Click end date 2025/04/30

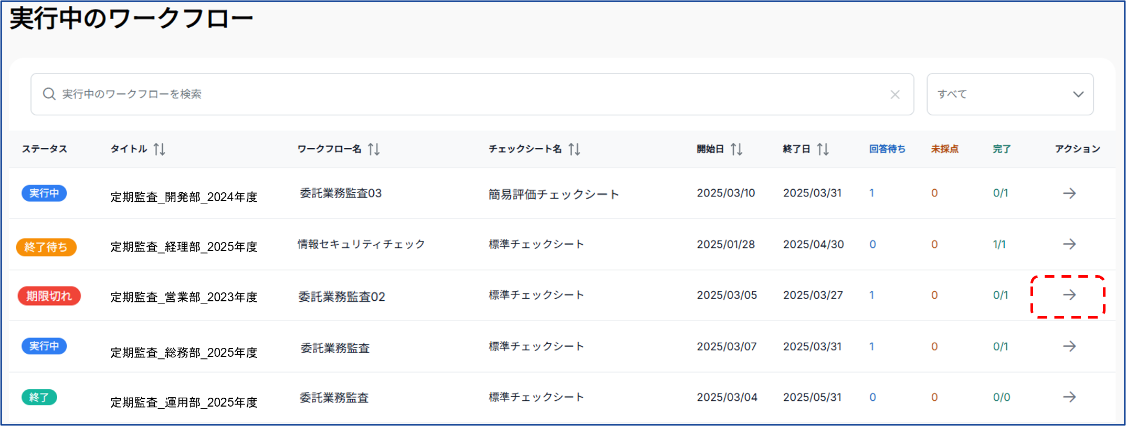814,244
